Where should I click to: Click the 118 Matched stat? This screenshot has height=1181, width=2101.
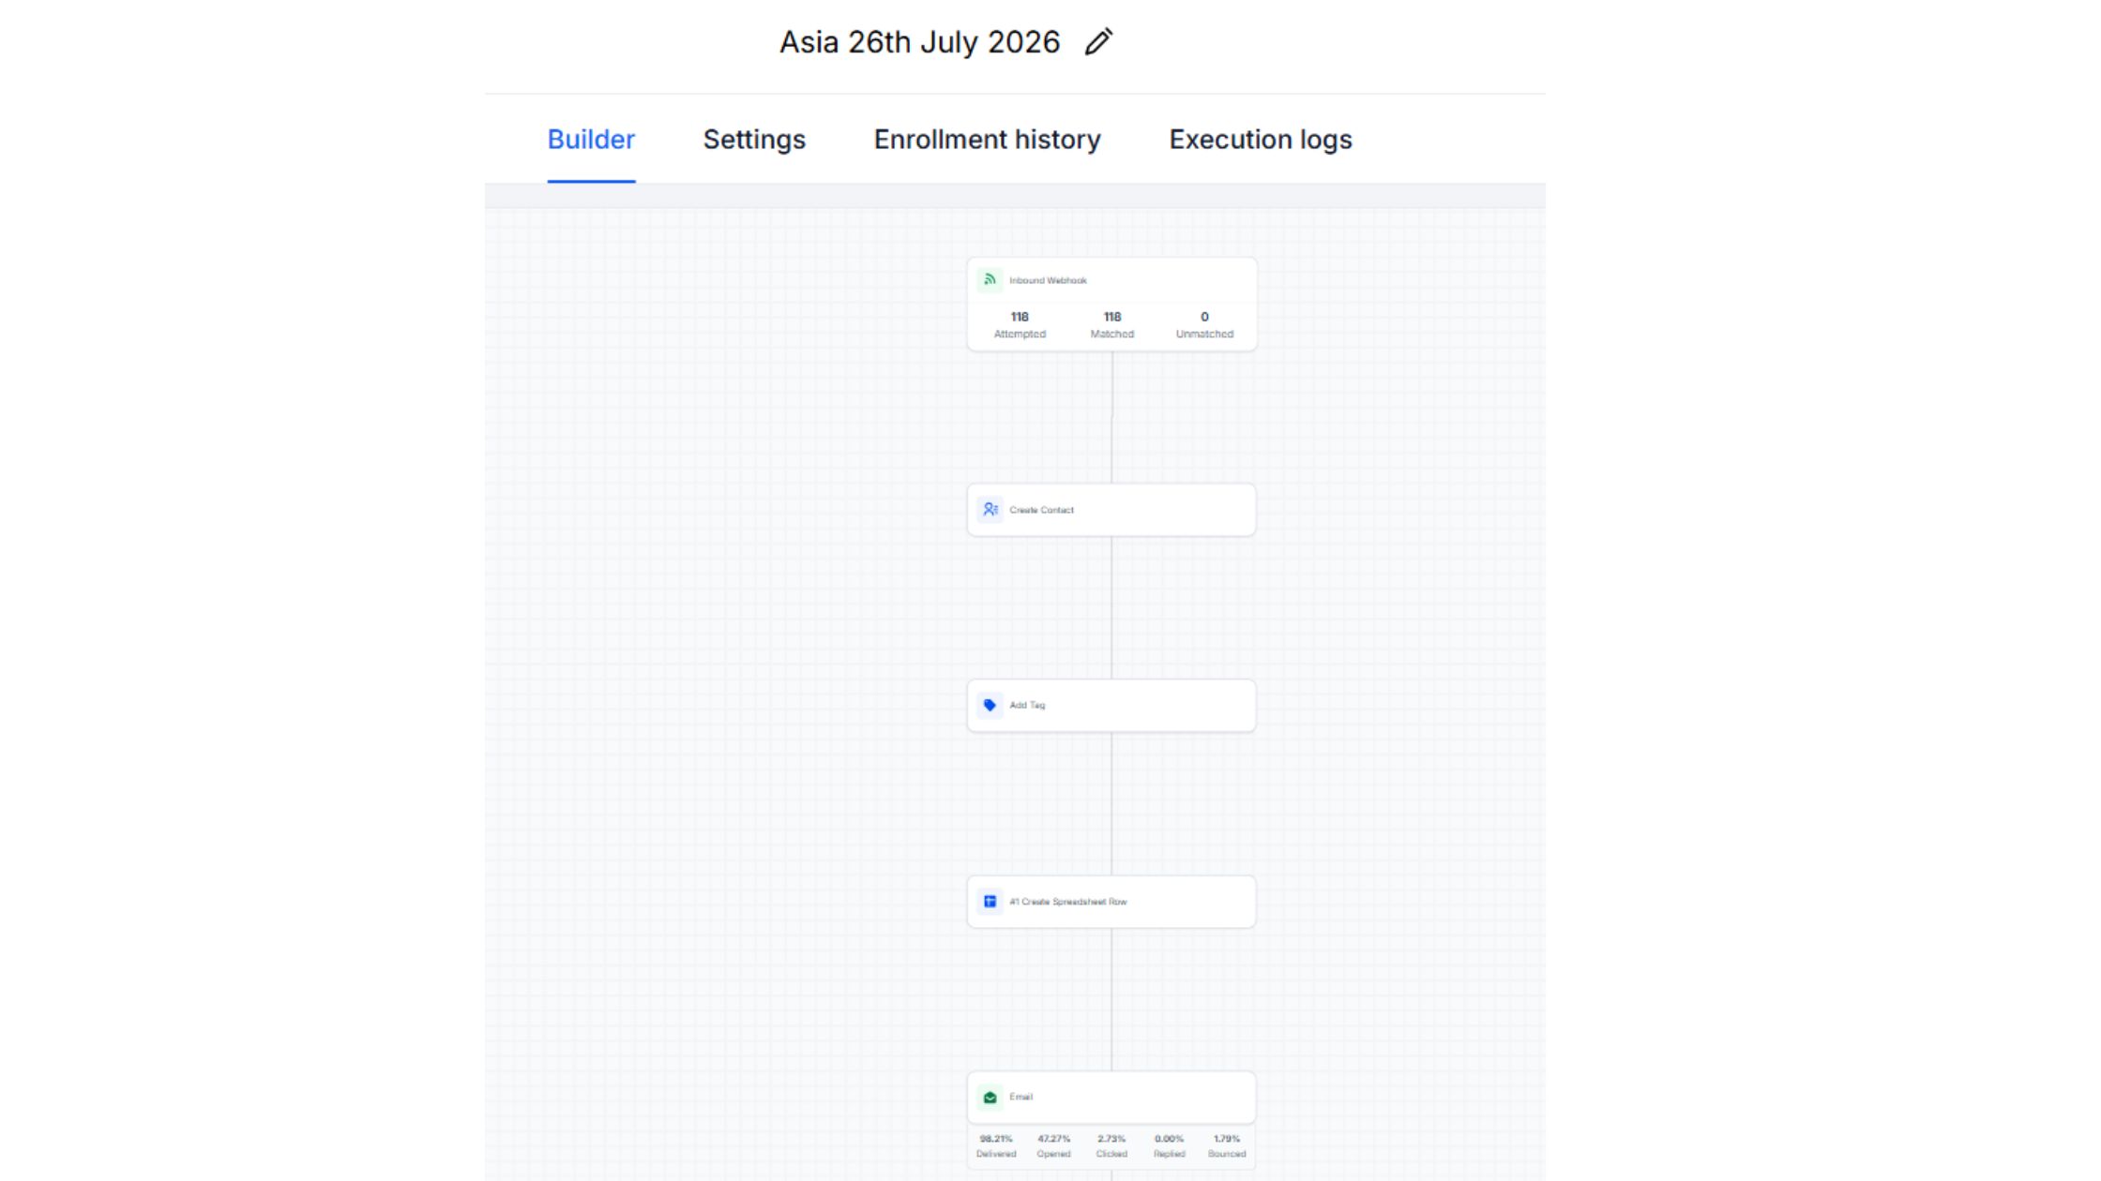coord(1111,324)
